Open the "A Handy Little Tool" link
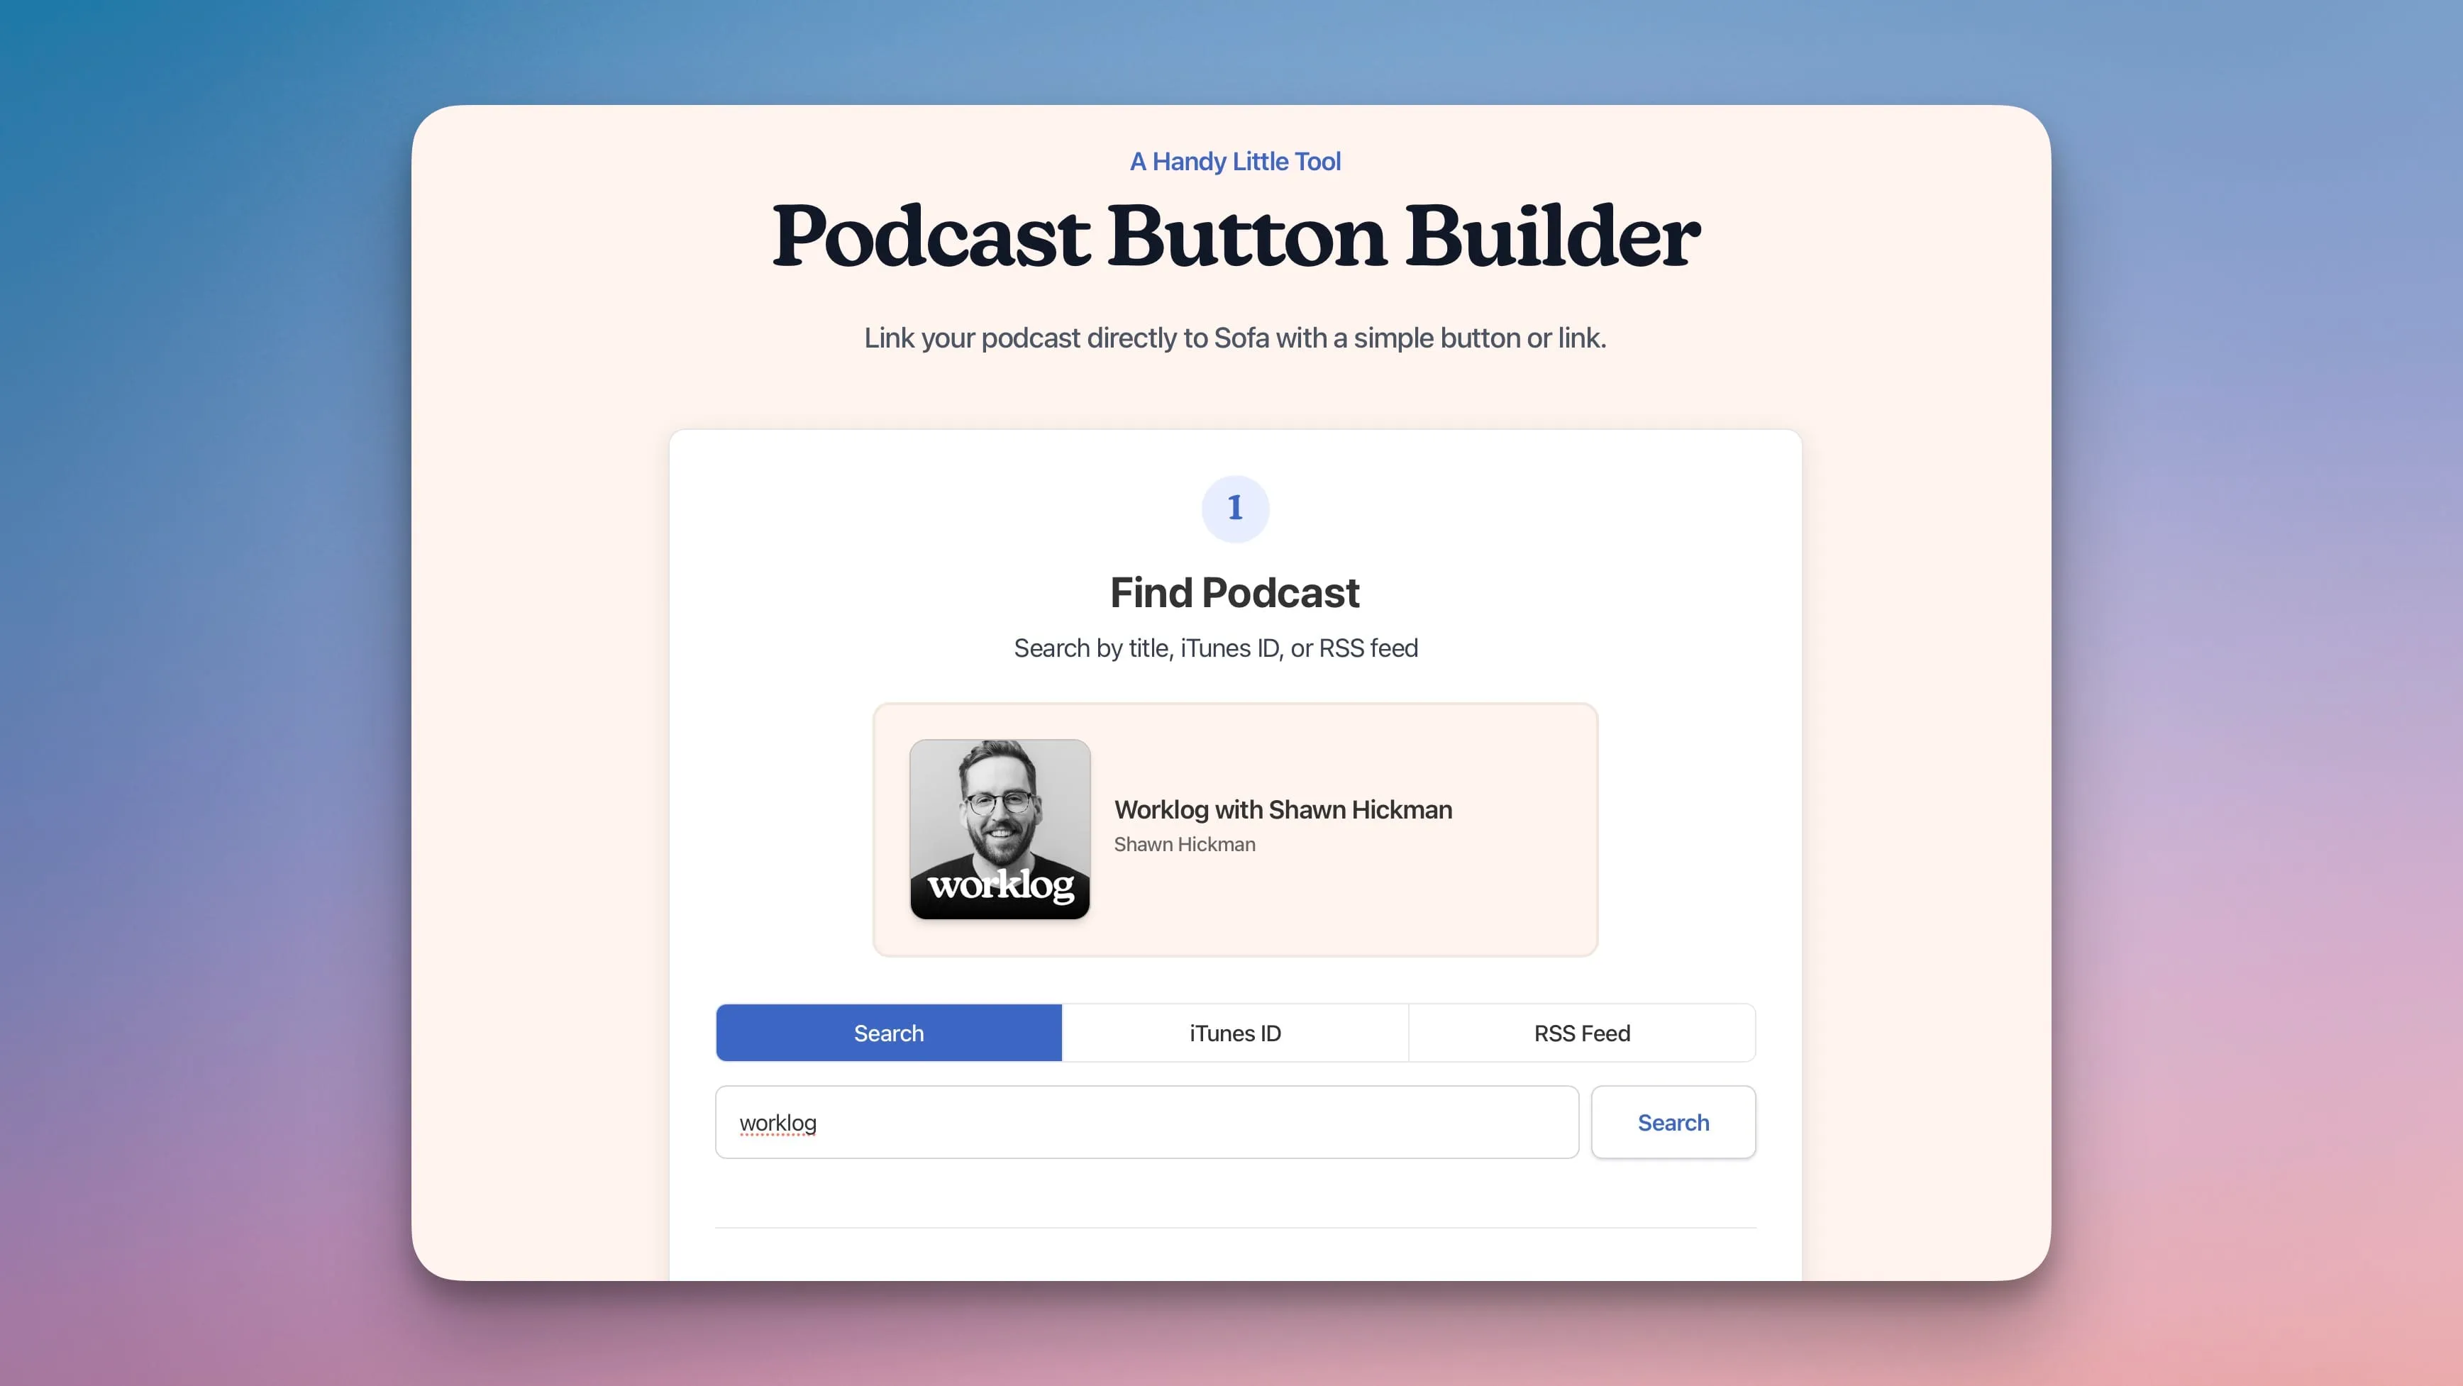This screenshot has height=1386, width=2463. point(1234,160)
